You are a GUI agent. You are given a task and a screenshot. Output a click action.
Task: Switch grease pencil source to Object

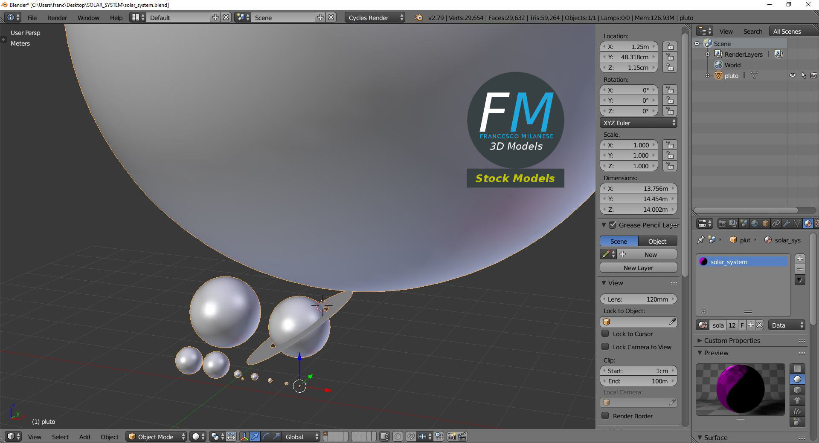tap(657, 241)
